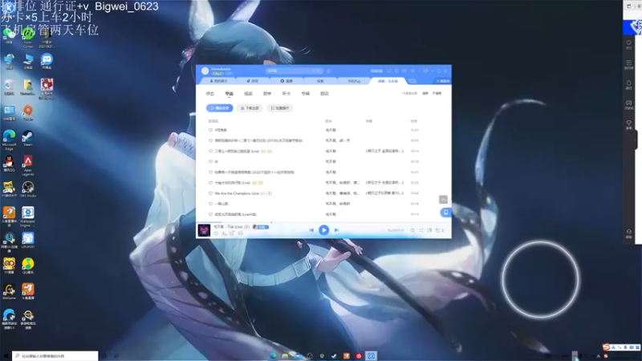Change the playback loop mode icon
The image size is (642, 361).
click(421, 230)
